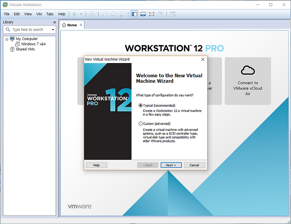Viewport: 291px width, 224px height.
Task: Open the Tabs menu
Action: pyautogui.click(x=50, y=14)
